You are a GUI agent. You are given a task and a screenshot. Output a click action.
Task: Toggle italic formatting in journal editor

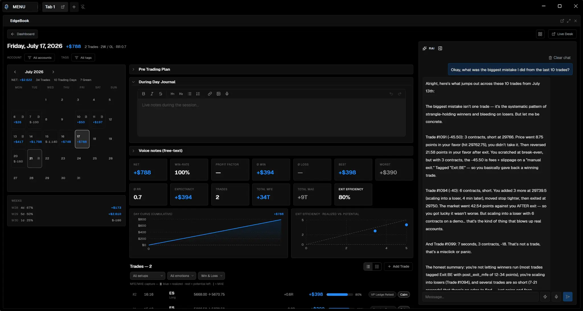152,94
